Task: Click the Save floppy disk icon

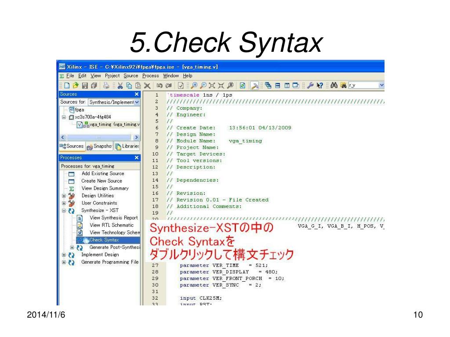Action: coord(85,86)
